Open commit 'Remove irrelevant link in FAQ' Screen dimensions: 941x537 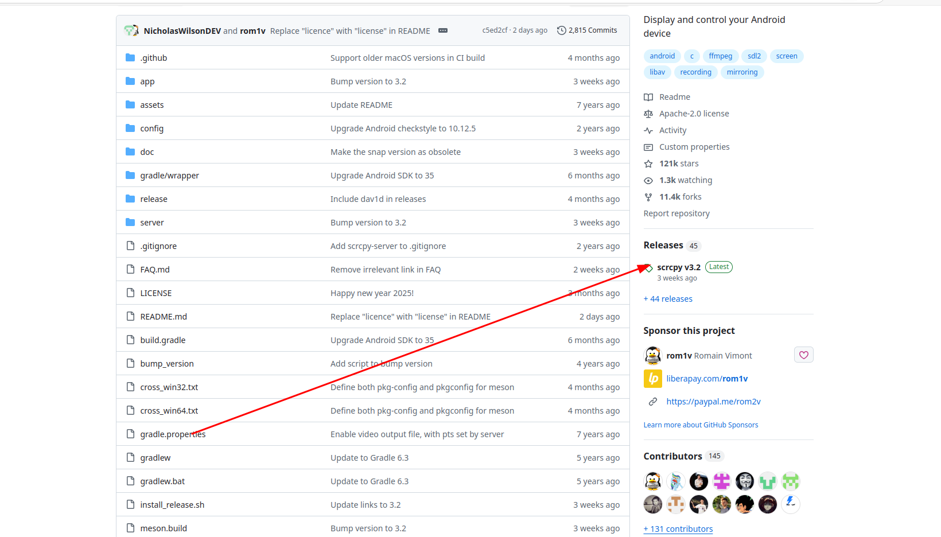[386, 270]
